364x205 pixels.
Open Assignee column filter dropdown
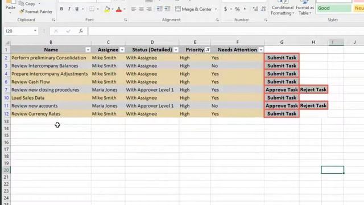coord(122,50)
